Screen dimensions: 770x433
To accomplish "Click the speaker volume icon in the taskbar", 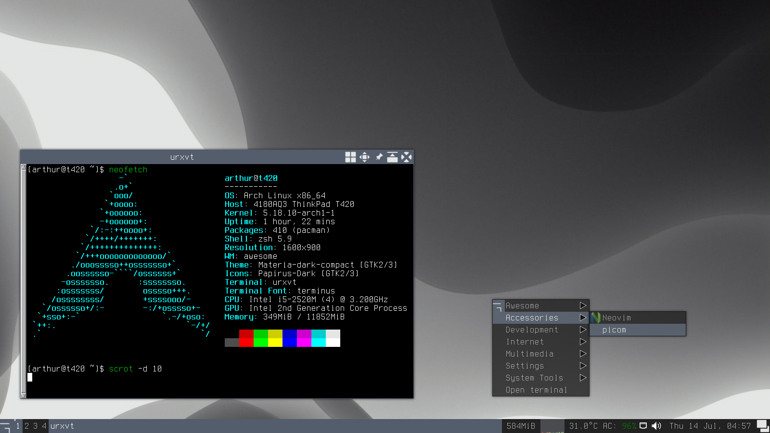I will 657,426.
